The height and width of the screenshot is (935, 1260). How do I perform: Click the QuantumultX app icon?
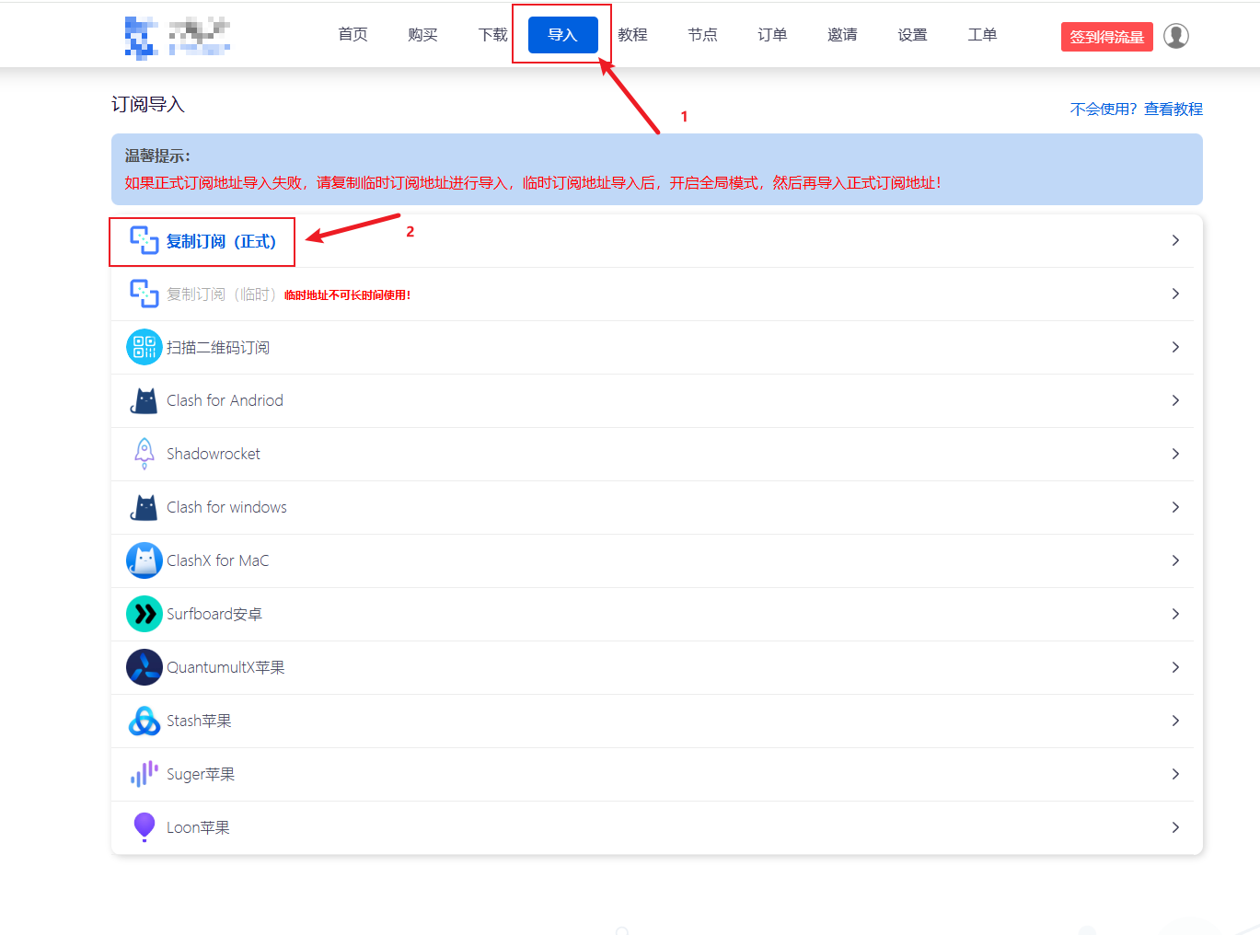pyautogui.click(x=144, y=667)
